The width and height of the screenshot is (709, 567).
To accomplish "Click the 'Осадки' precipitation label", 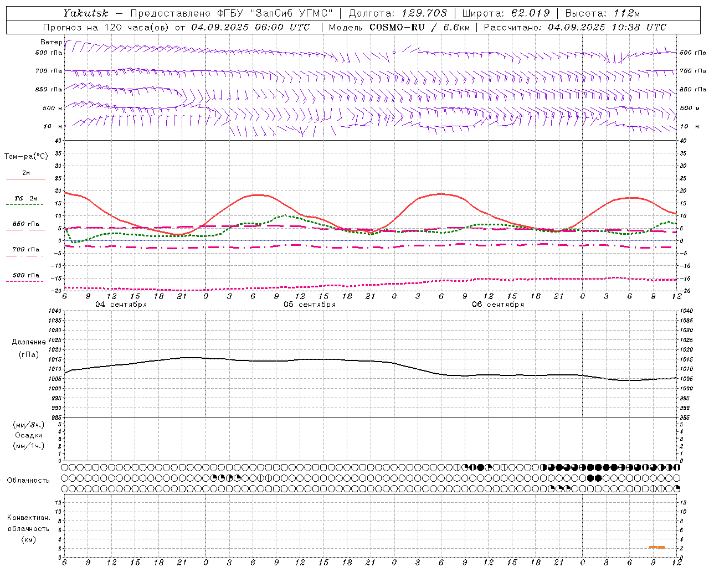I will tap(29, 435).
